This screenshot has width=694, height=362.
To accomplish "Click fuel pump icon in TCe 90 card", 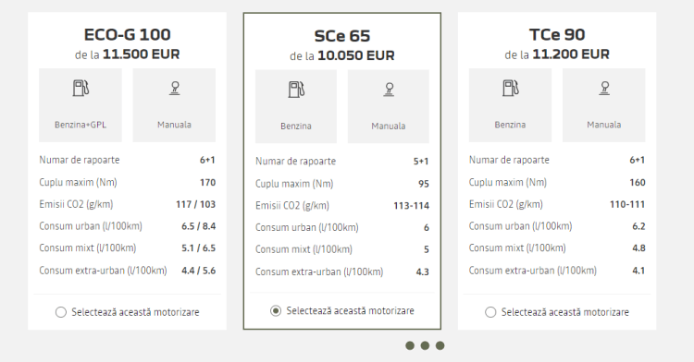I will 510,88.
